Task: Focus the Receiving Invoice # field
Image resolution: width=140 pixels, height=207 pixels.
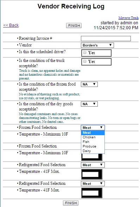Action: [106, 39]
